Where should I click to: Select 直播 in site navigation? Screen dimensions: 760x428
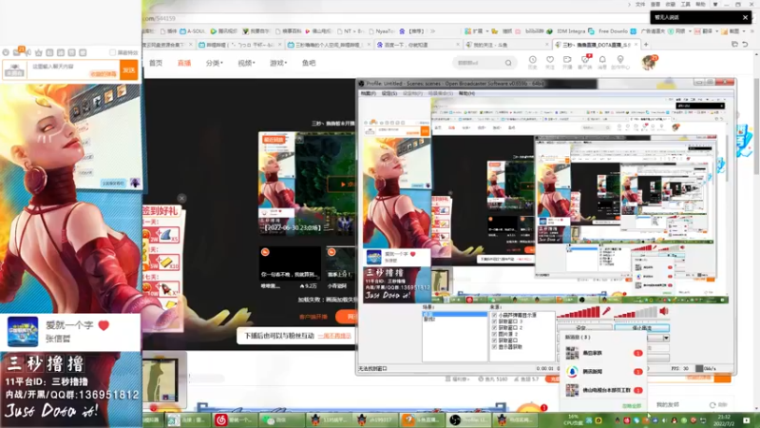[184, 63]
